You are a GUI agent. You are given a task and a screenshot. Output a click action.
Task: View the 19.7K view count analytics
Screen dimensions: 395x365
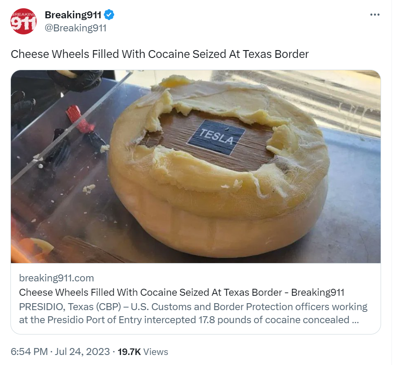(x=129, y=351)
